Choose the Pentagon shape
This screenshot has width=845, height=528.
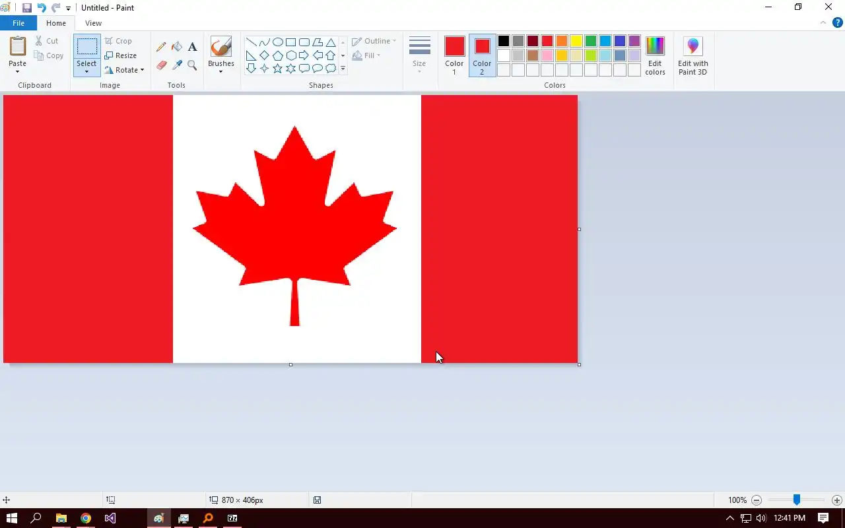point(278,55)
